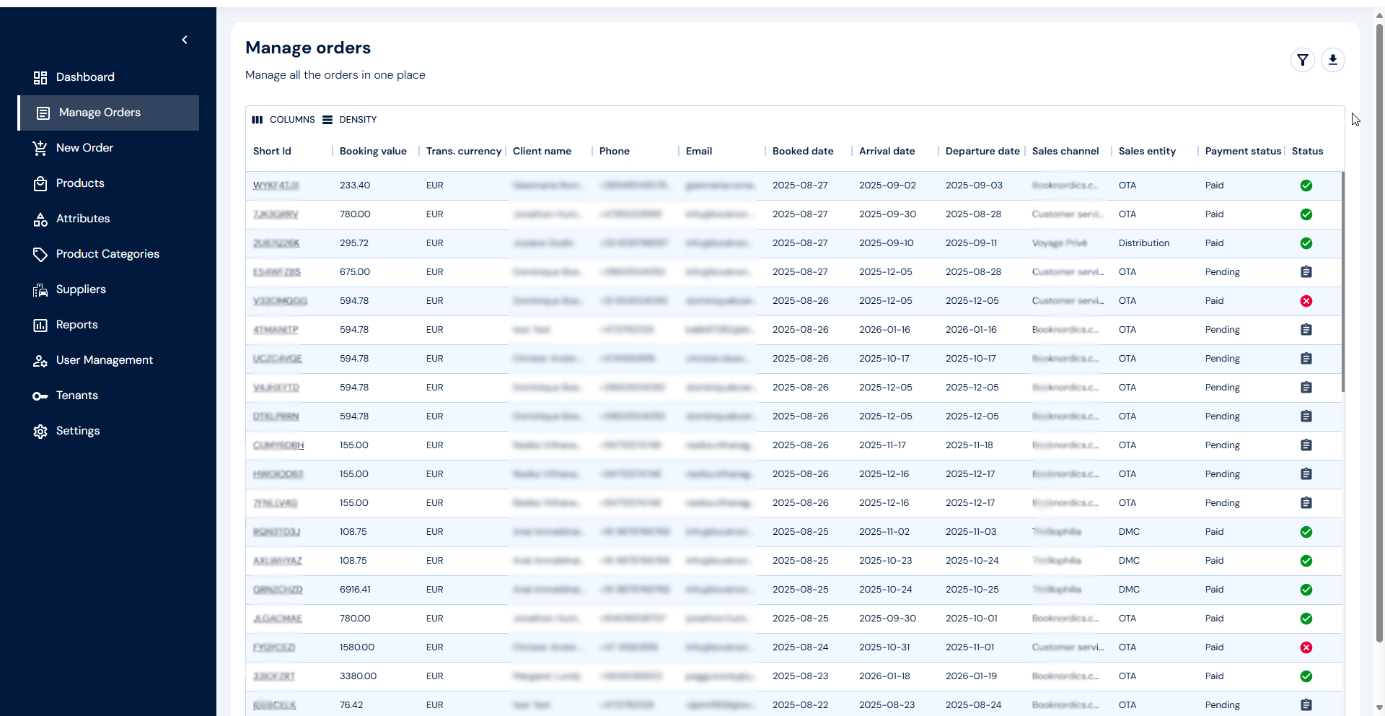Open the Columns selector
This screenshot has height=716, width=1385.
tap(283, 120)
